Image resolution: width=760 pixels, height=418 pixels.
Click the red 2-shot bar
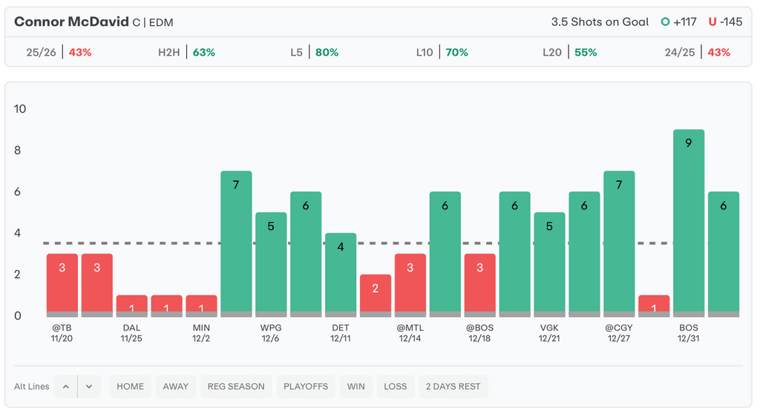click(376, 295)
